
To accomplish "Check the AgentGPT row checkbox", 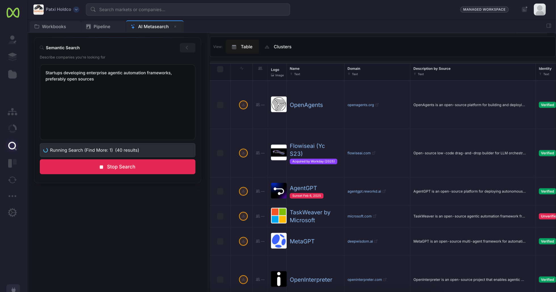I will pyautogui.click(x=220, y=191).
